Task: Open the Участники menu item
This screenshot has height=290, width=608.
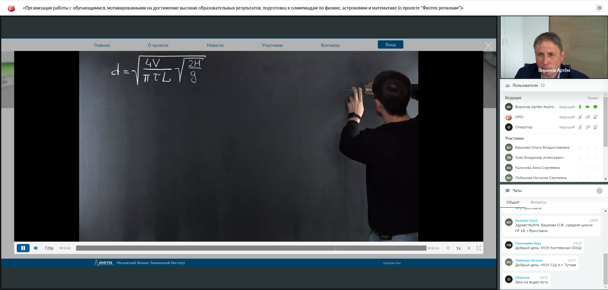Action: [x=272, y=45]
